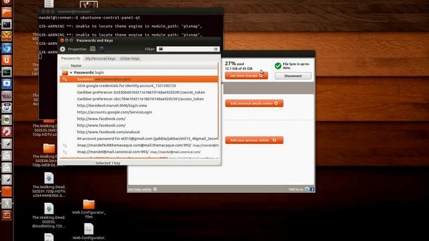Click Edit your services online button

point(254,140)
